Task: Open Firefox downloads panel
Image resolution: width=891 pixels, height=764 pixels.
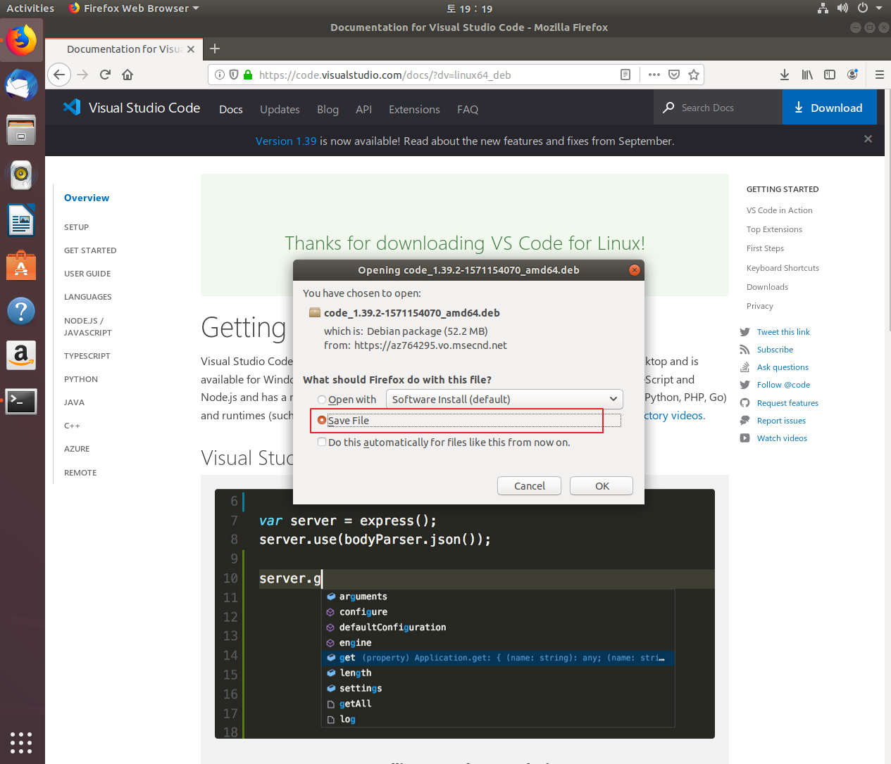Action: click(785, 75)
